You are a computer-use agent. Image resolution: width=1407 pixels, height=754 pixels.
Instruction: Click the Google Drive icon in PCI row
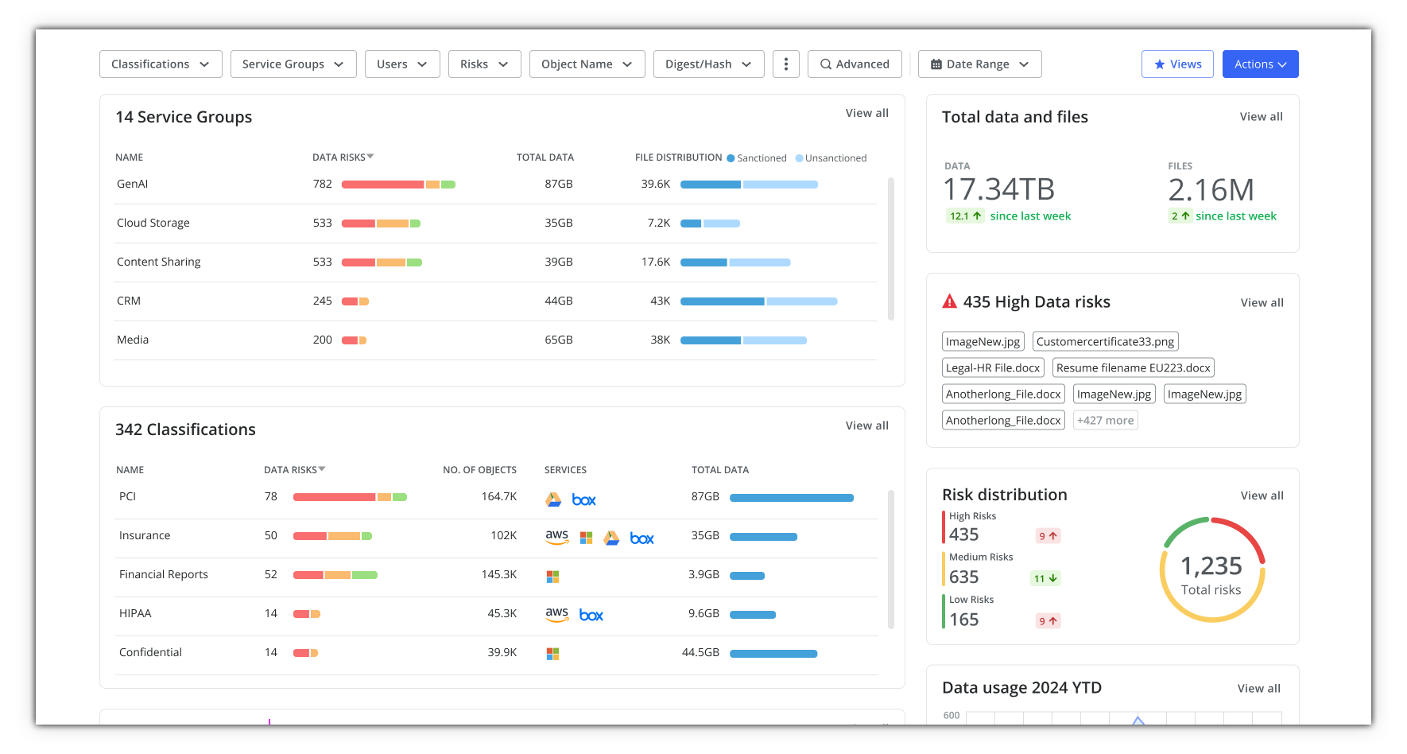pos(553,499)
